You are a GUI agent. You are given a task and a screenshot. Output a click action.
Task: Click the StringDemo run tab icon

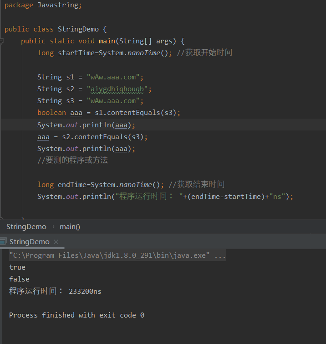point(3,241)
